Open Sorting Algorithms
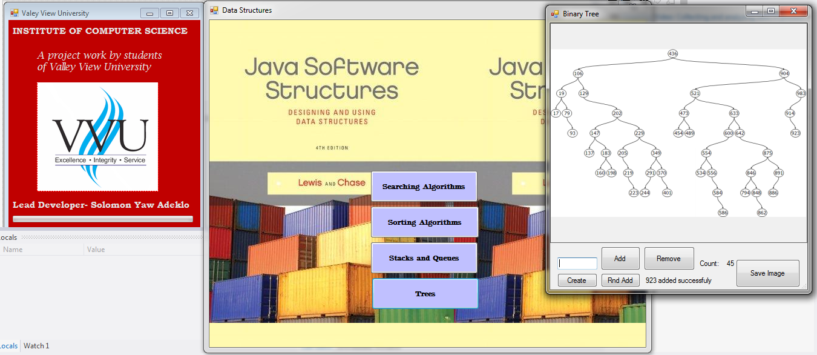Viewport: 817px width, 355px height. click(424, 222)
